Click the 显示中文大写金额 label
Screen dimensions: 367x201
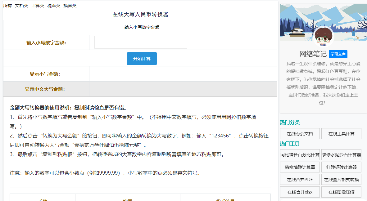(45, 89)
